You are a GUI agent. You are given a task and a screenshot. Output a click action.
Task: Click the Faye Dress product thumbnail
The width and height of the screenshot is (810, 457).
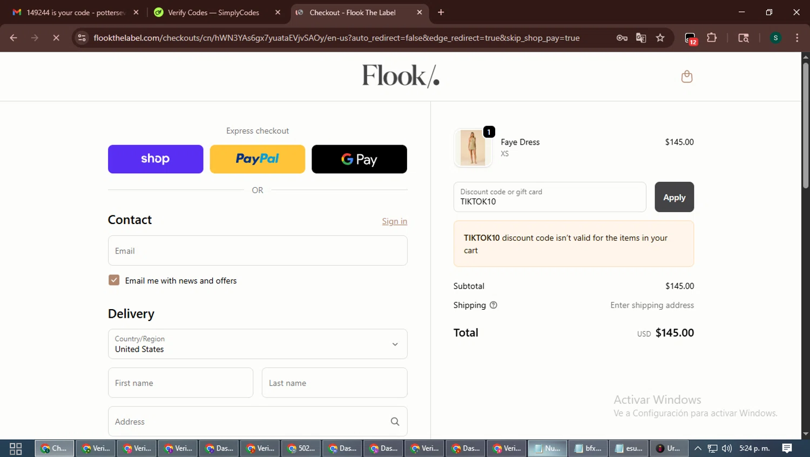click(x=473, y=148)
